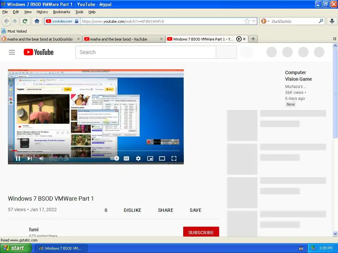Enter full screen video mode
Image resolution: width=338 pixels, height=253 pixels.
[174, 158]
